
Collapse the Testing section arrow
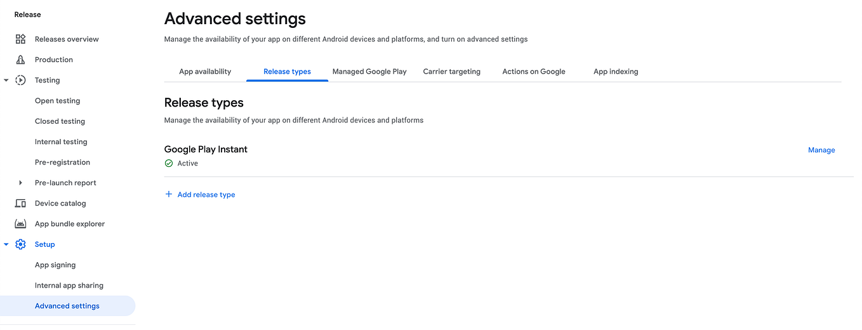click(6, 81)
